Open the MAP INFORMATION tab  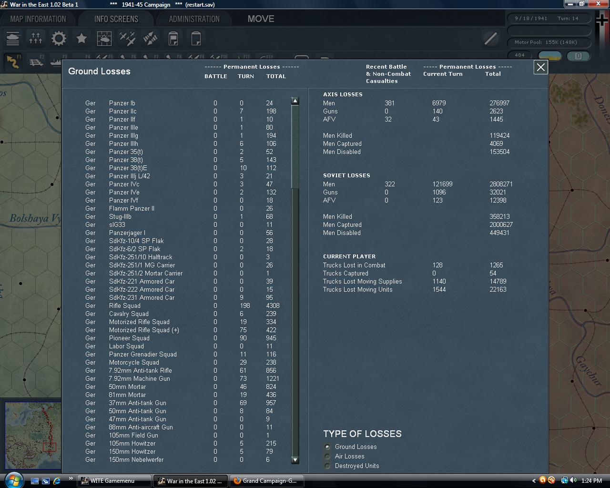(x=38, y=19)
